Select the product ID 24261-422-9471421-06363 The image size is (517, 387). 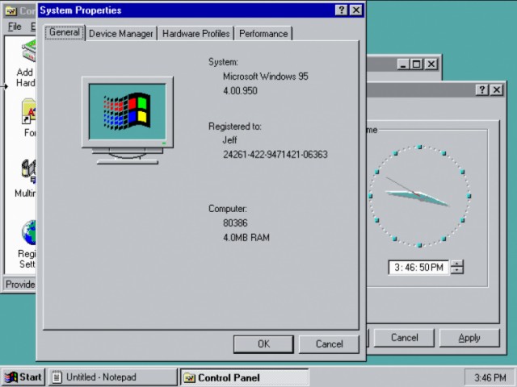[x=275, y=155]
